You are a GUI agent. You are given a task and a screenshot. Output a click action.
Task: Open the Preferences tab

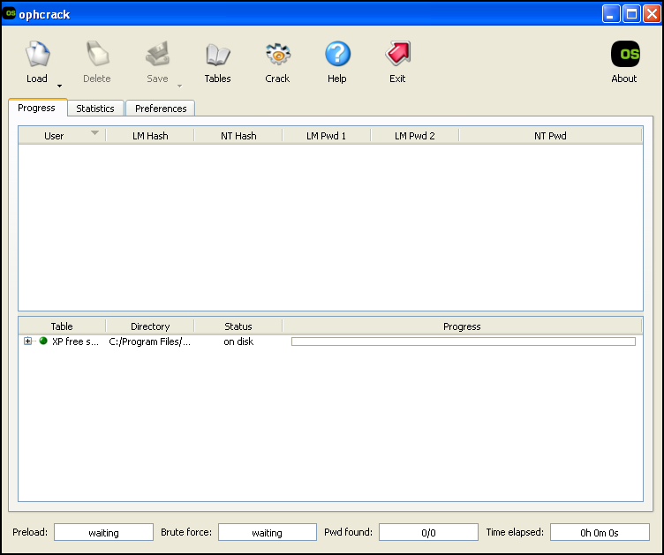click(161, 109)
